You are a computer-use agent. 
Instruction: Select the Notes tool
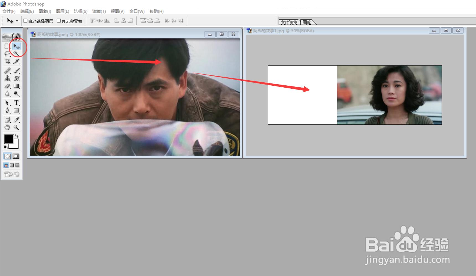7,120
